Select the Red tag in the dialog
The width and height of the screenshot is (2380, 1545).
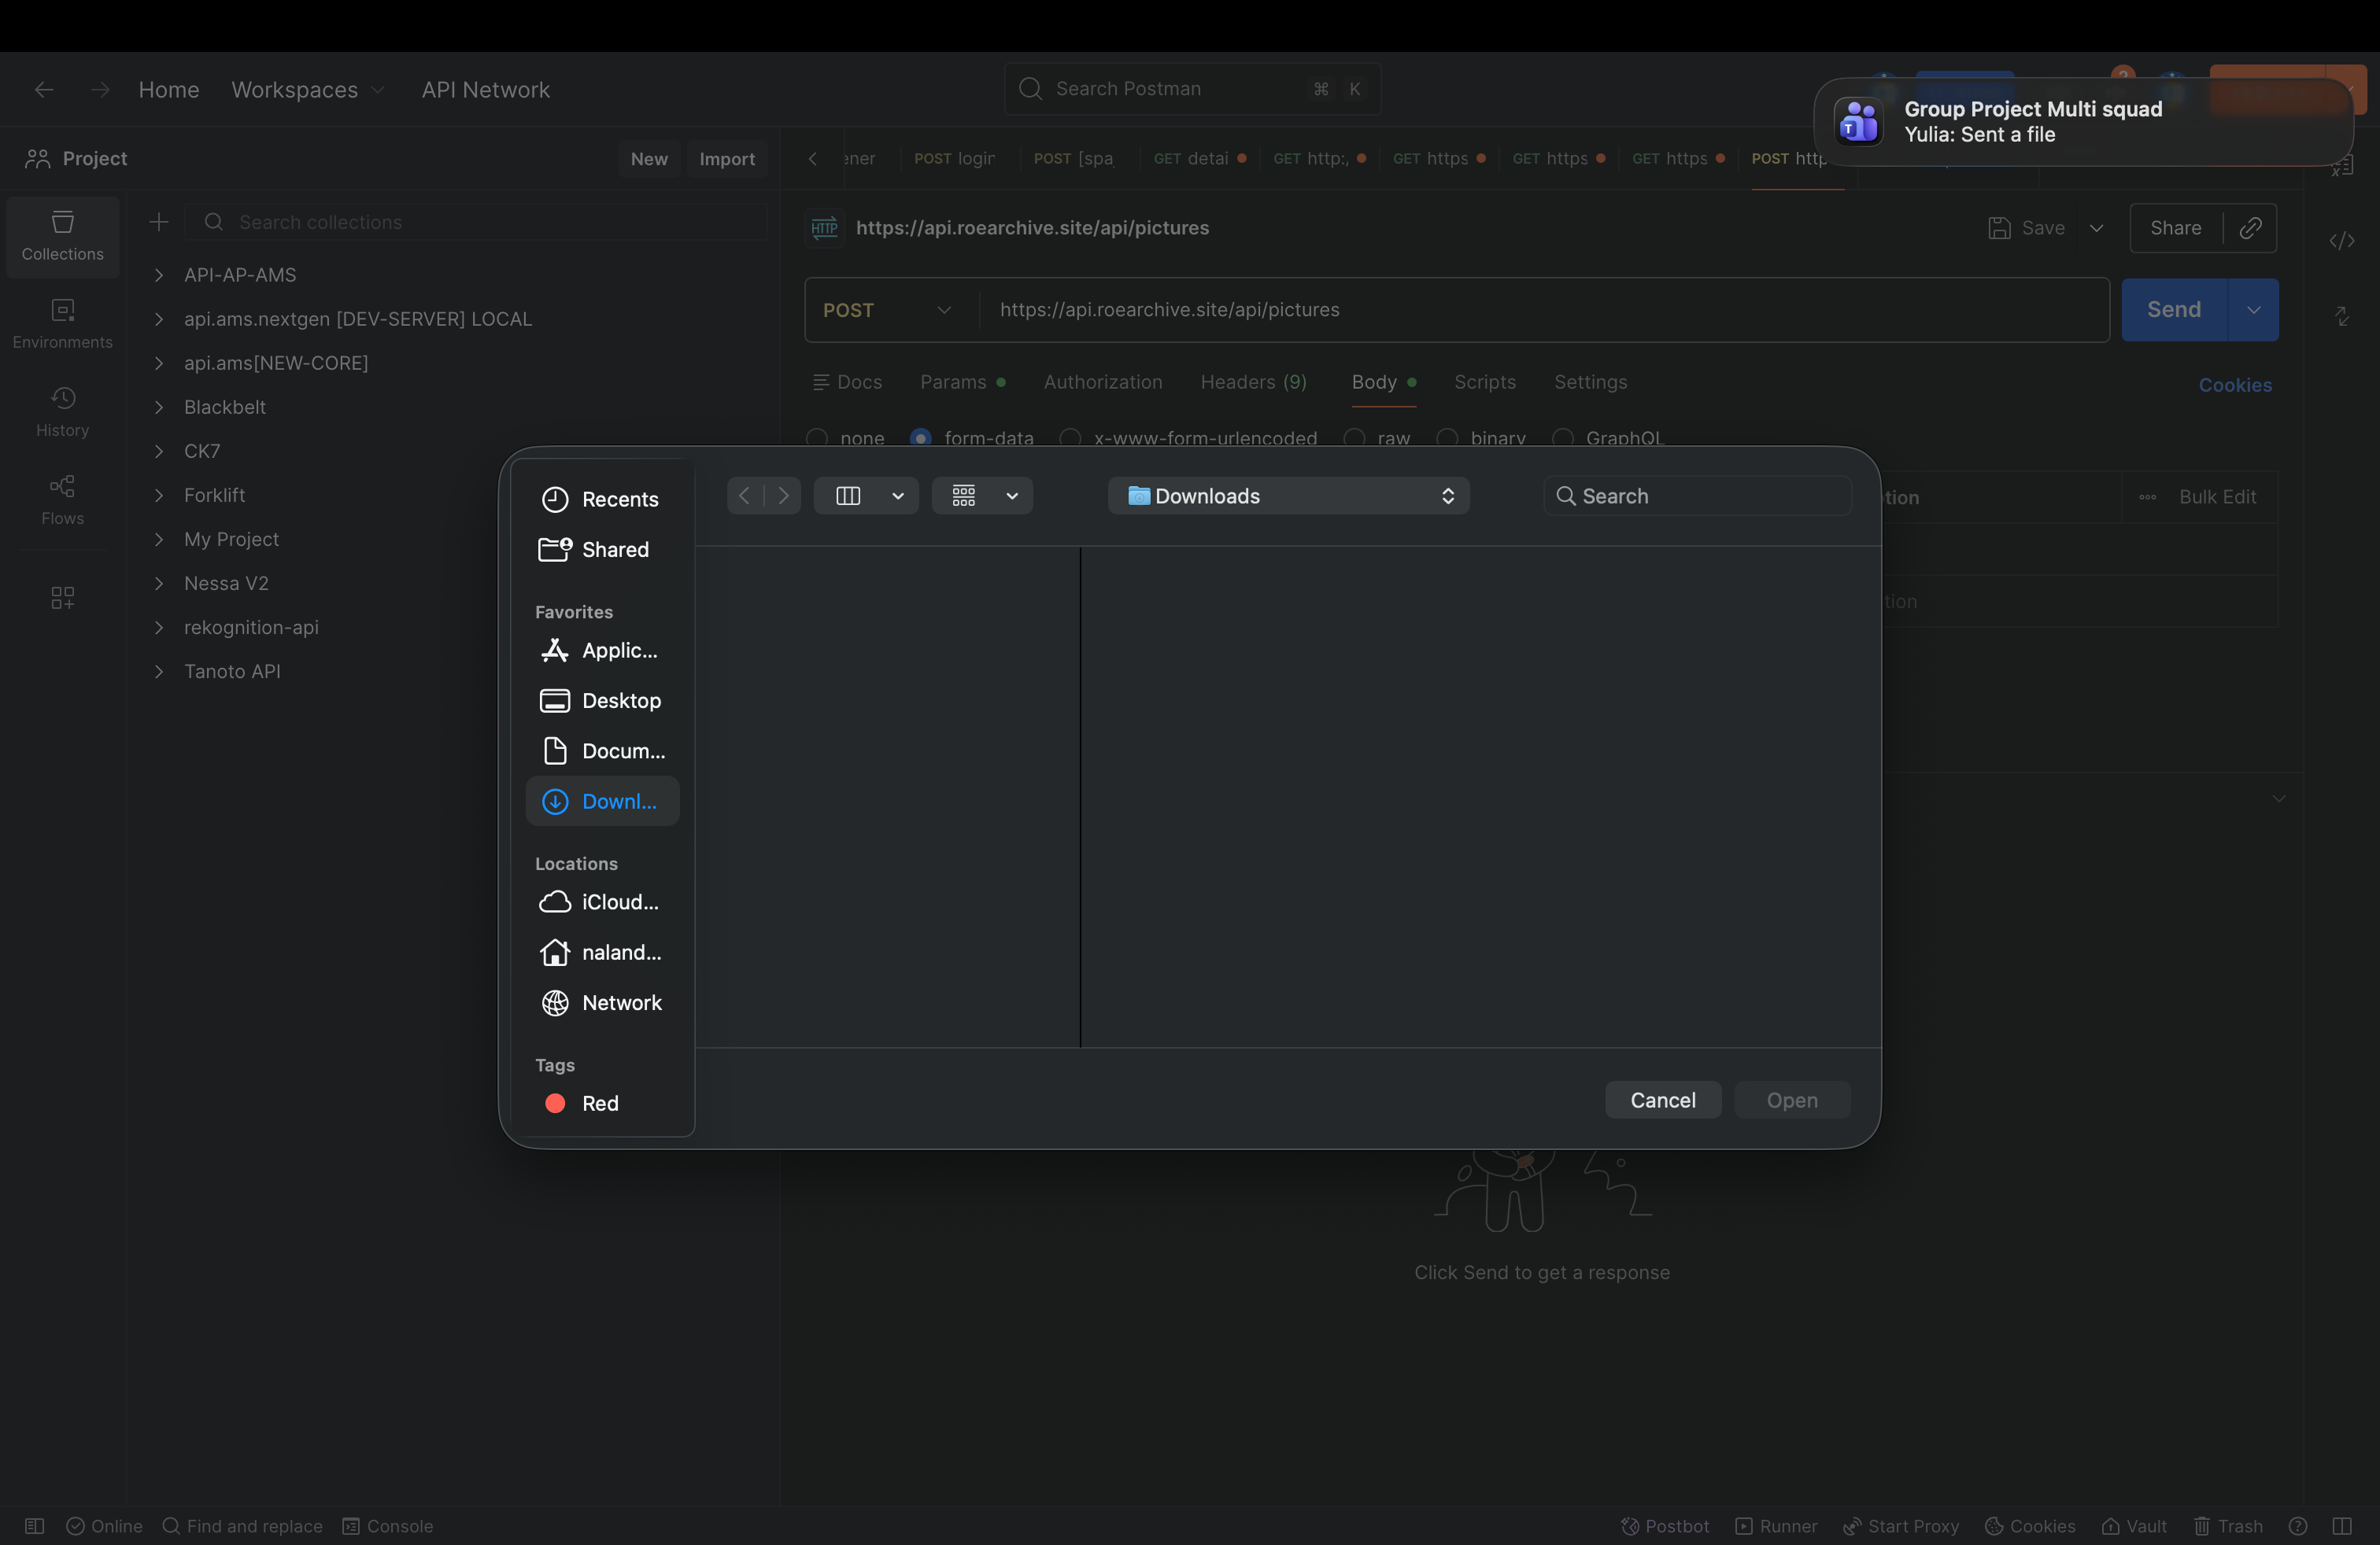point(586,1103)
